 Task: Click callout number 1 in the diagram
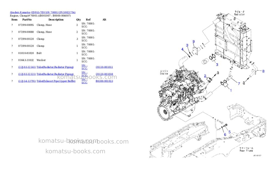(231, 90)
